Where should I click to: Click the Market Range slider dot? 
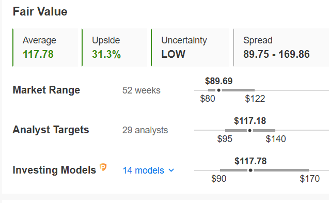point(219,90)
